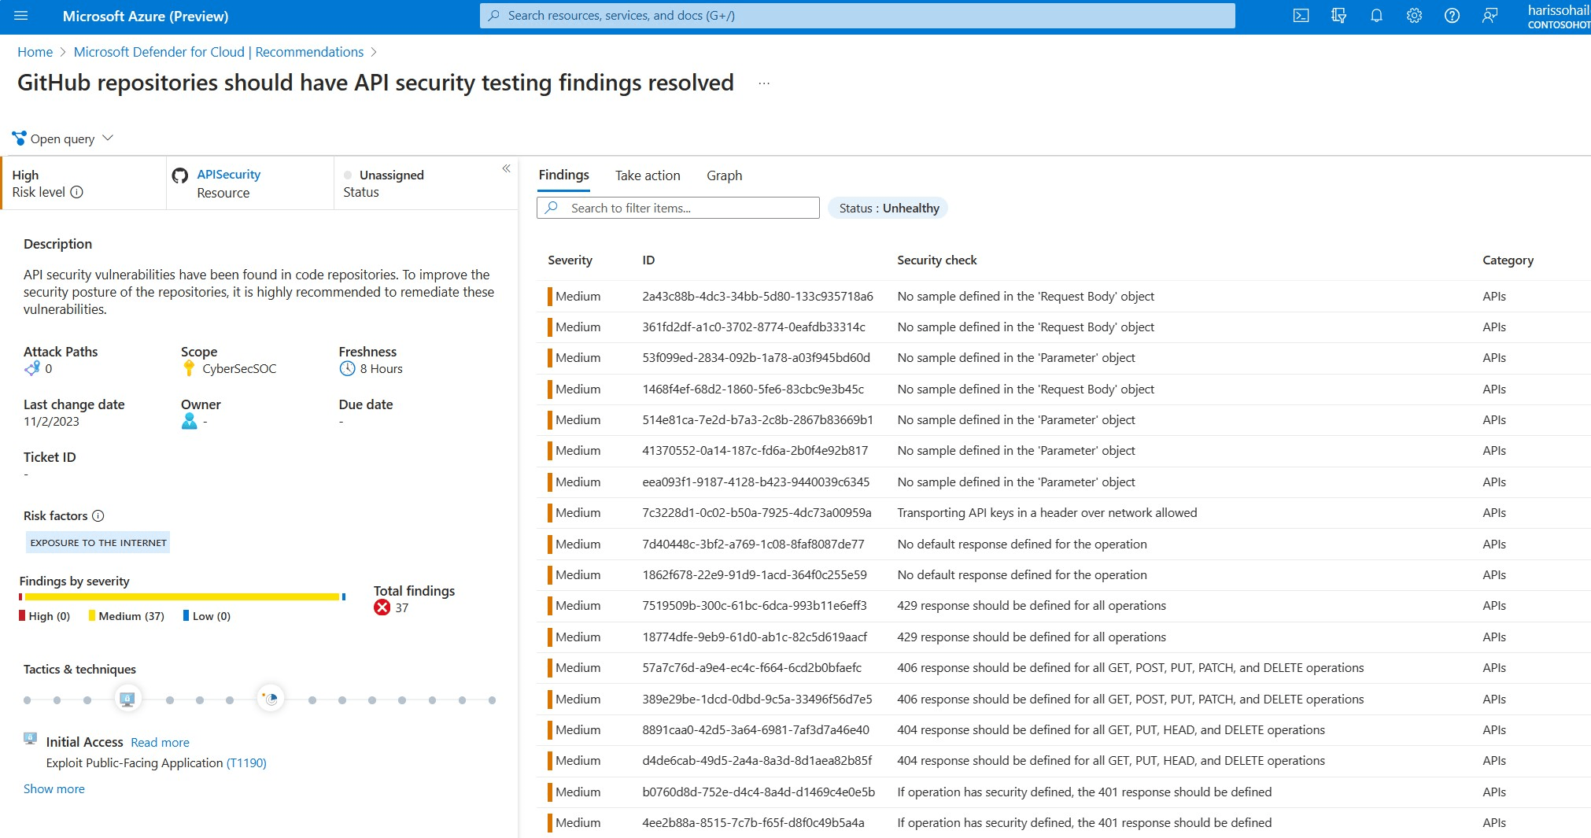This screenshot has width=1591, height=838.
Task: Open the Graph tab
Action: (x=724, y=175)
